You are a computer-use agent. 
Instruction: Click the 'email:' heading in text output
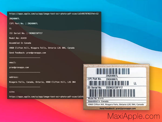pyautogui.click(x=13, y=62)
